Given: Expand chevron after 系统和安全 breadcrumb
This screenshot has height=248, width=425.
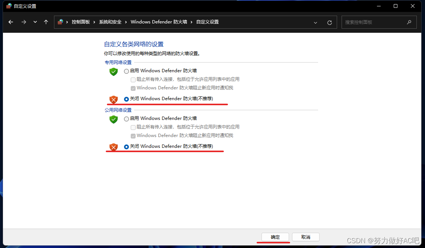Looking at the screenshot, I should click(x=126, y=22).
